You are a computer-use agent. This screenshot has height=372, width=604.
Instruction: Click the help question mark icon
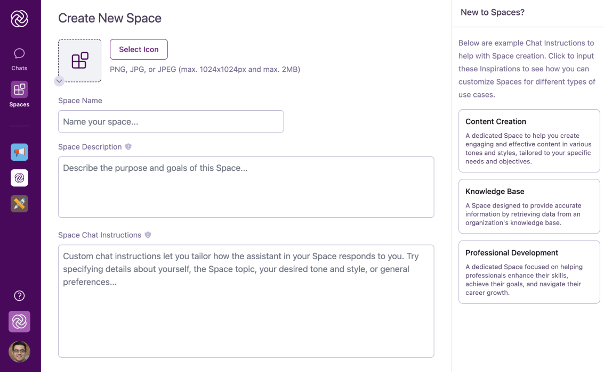click(x=19, y=295)
